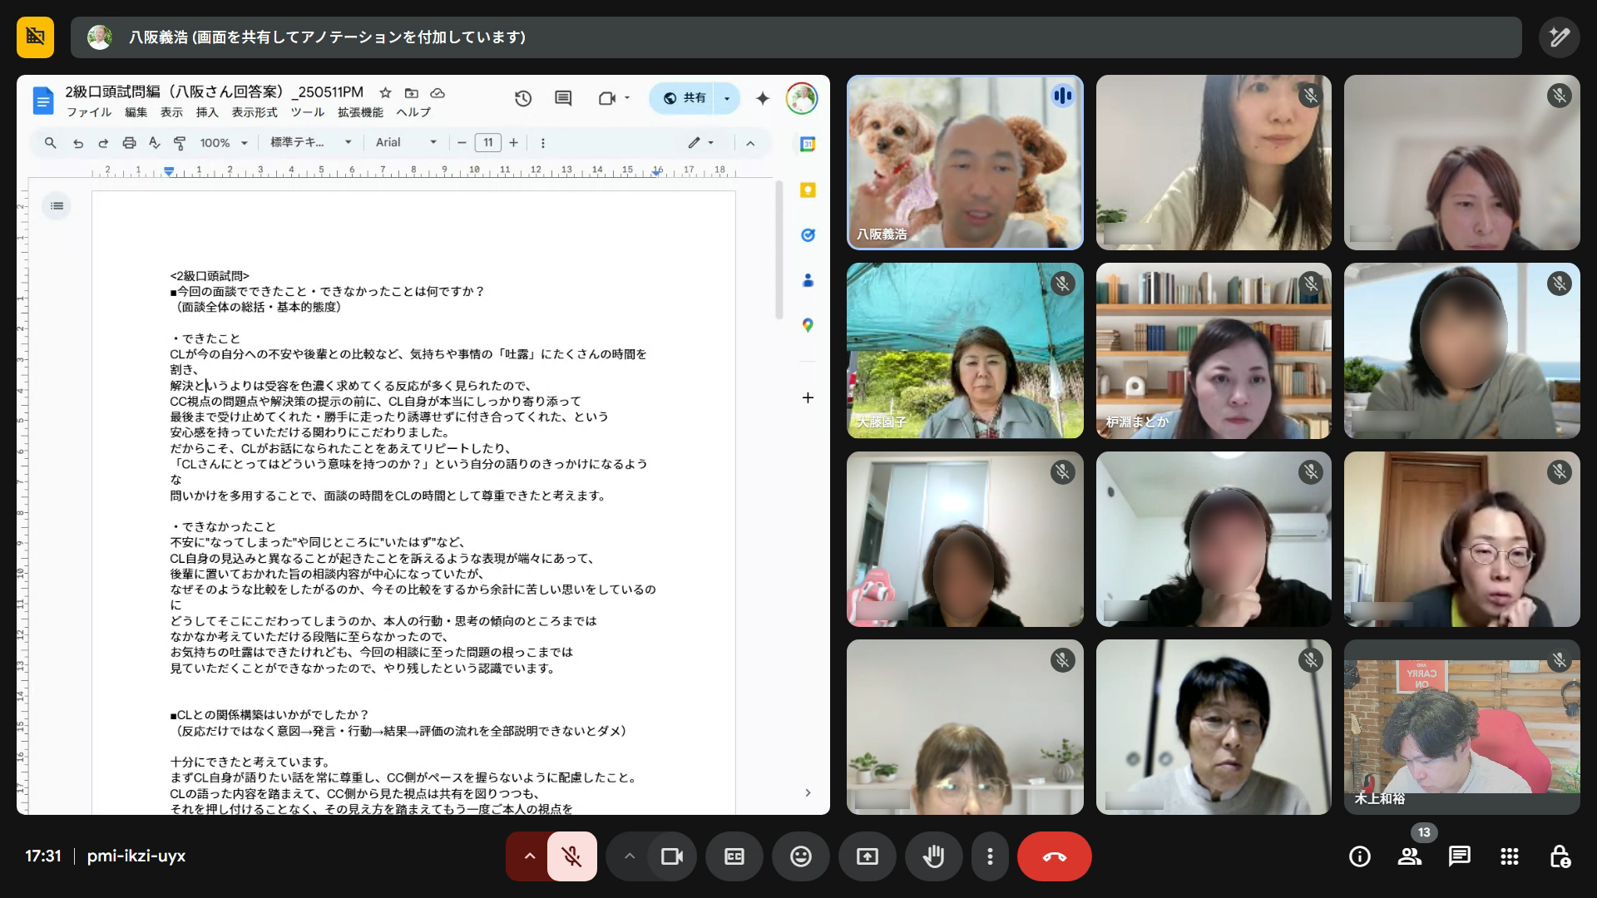This screenshot has width=1597, height=898.
Task: Open the activities grid icon
Action: point(1509,856)
